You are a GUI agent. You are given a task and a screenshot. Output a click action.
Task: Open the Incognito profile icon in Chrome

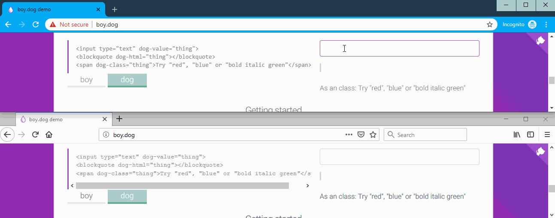(x=532, y=24)
